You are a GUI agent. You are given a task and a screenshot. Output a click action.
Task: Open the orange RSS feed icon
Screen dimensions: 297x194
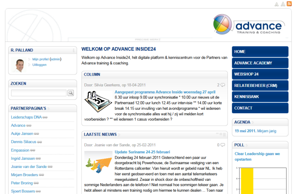point(289,3)
